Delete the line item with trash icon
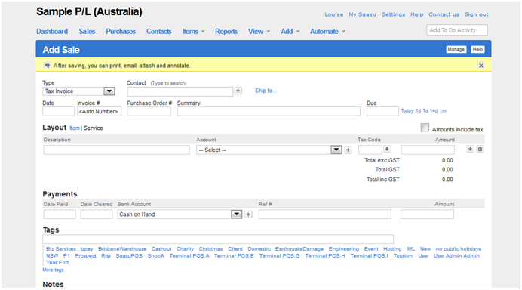Viewport: 522px width, 290px height. (x=480, y=149)
